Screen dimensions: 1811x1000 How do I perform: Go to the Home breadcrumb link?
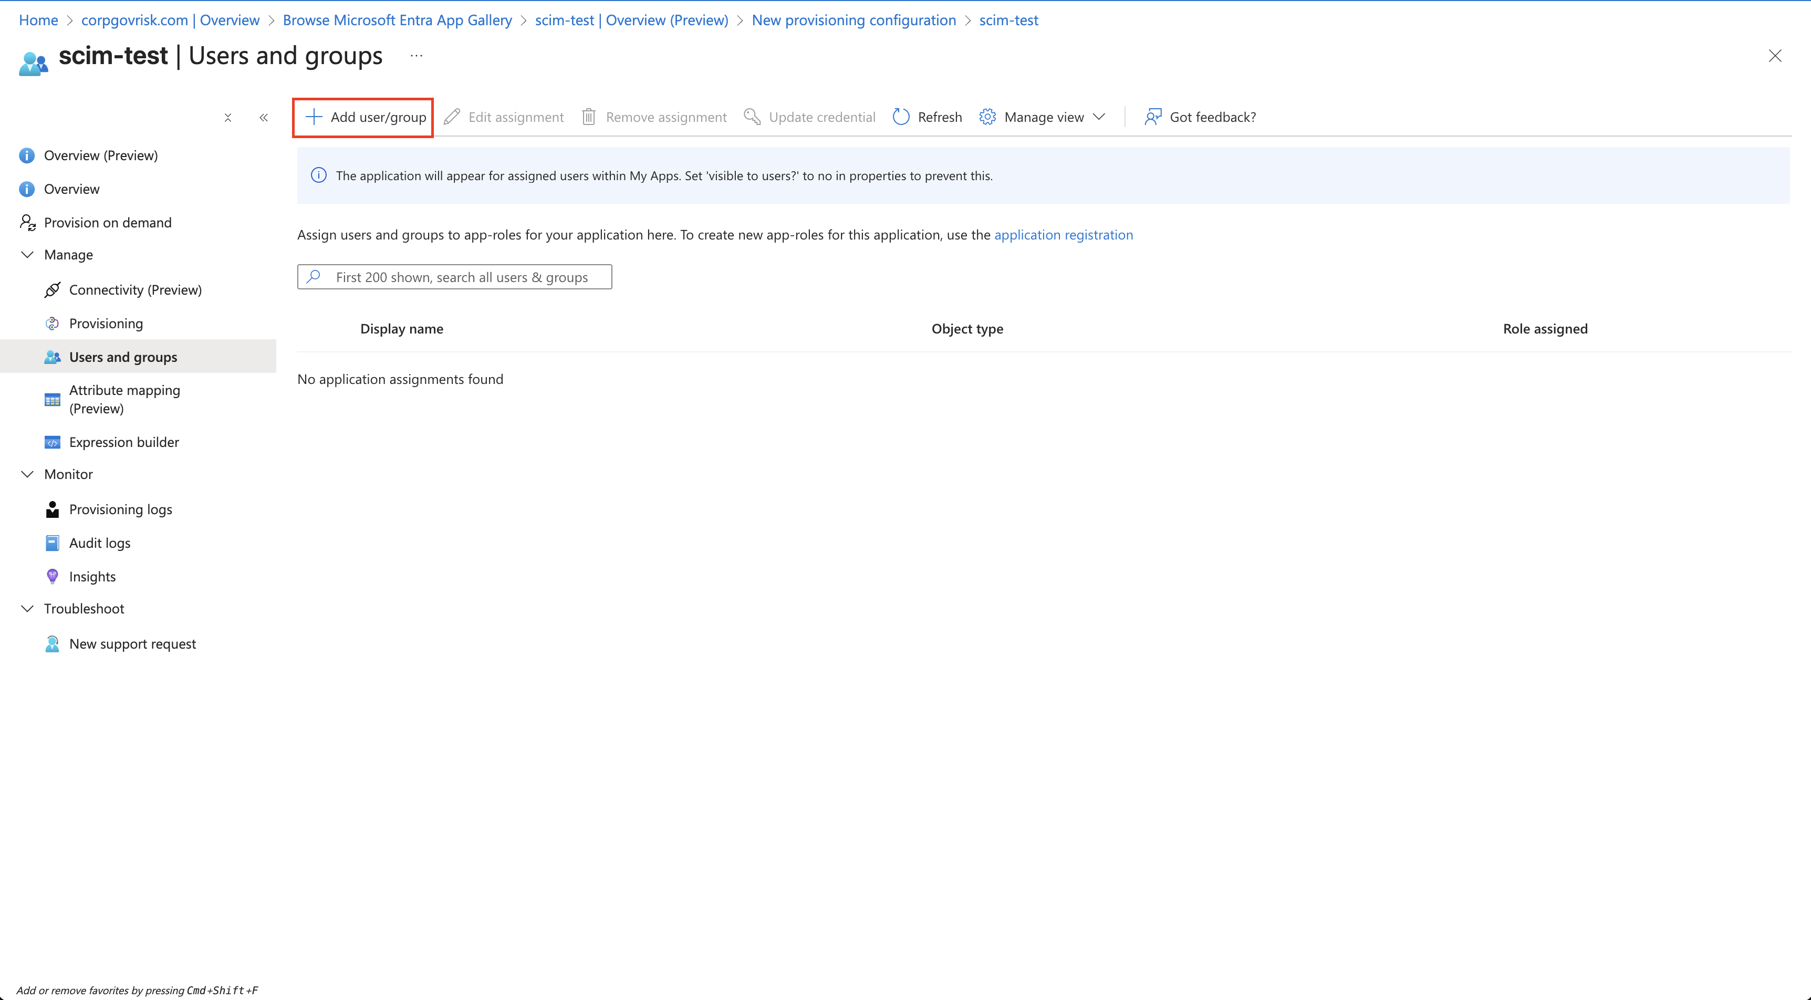tap(38, 19)
